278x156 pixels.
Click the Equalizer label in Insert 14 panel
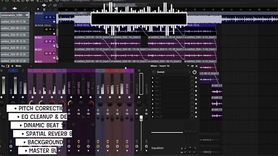(157, 148)
